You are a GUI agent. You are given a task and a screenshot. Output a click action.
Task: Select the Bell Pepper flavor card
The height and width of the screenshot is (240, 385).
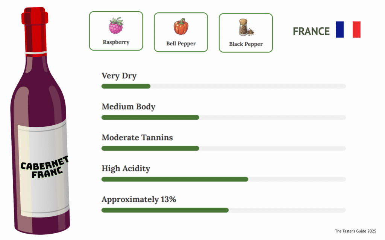[x=181, y=32]
